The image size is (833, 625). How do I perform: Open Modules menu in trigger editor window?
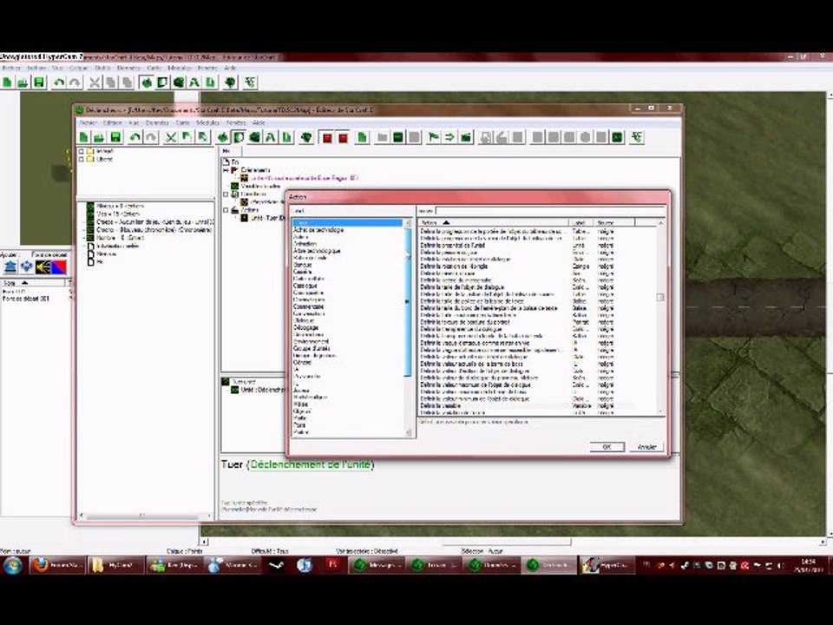click(207, 122)
